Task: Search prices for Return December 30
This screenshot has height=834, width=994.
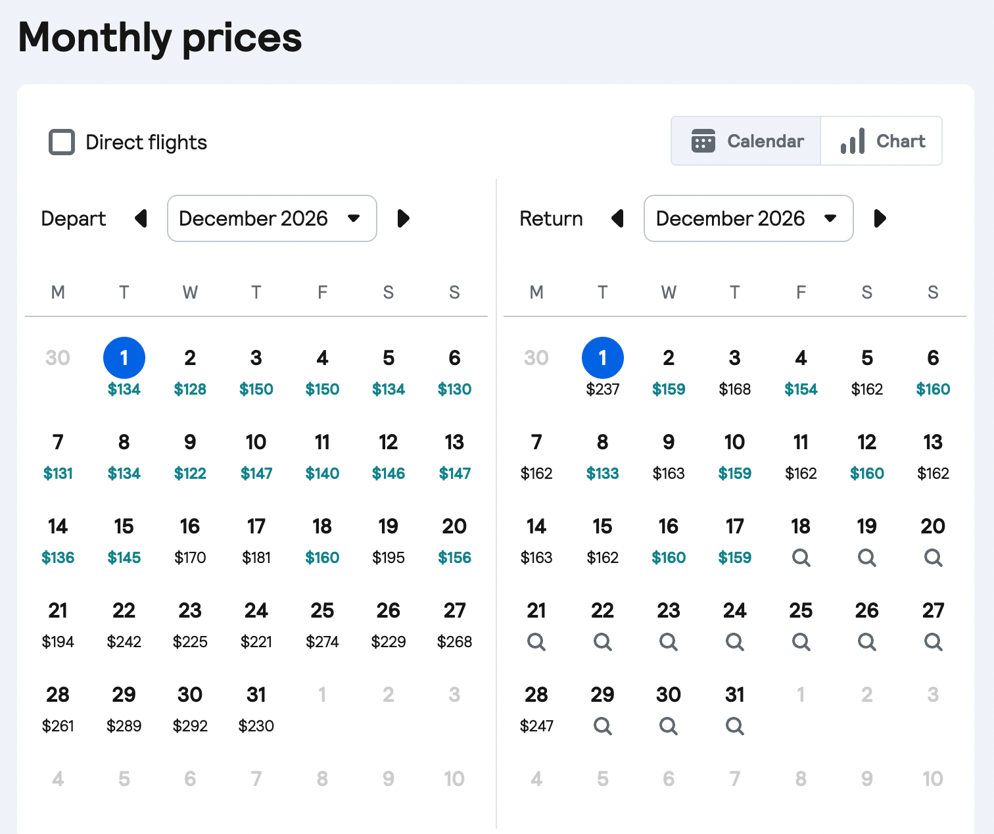Action: point(669,726)
